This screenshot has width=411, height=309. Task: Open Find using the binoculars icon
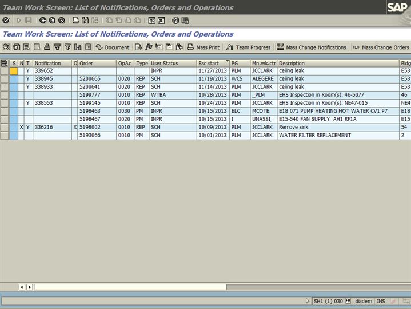[x=85, y=20]
